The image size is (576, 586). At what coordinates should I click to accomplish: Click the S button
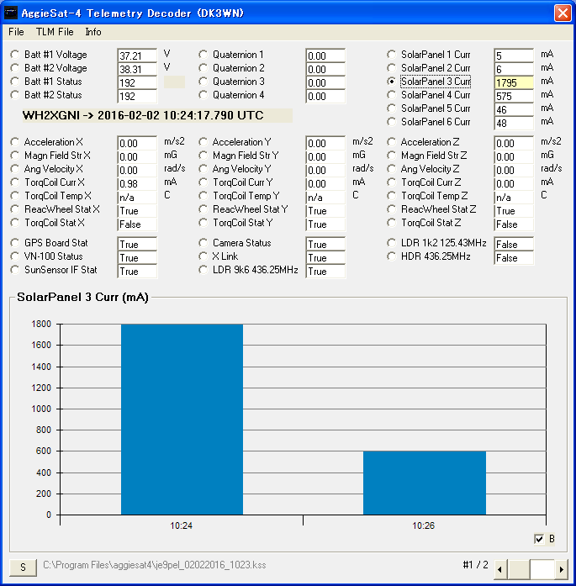pos(23,567)
